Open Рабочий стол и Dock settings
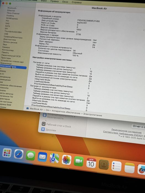145x193 pixels. 59,125
